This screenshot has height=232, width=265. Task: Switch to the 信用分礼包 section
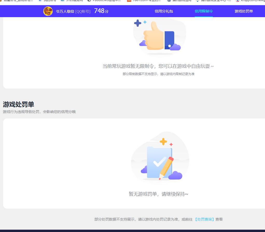click(164, 11)
